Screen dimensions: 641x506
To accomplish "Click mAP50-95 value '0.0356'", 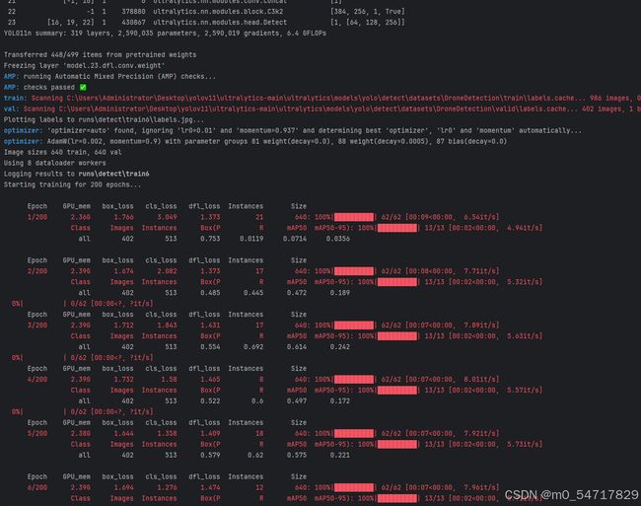I will [x=338, y=239].
